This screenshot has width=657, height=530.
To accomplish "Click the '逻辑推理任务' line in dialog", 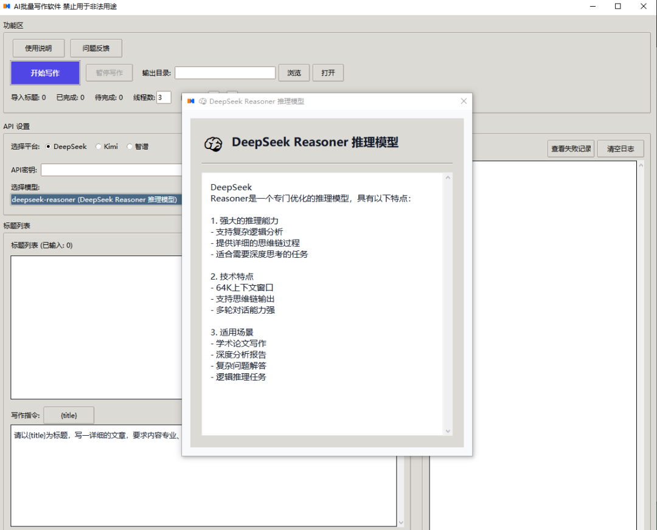I will point(238,377).
